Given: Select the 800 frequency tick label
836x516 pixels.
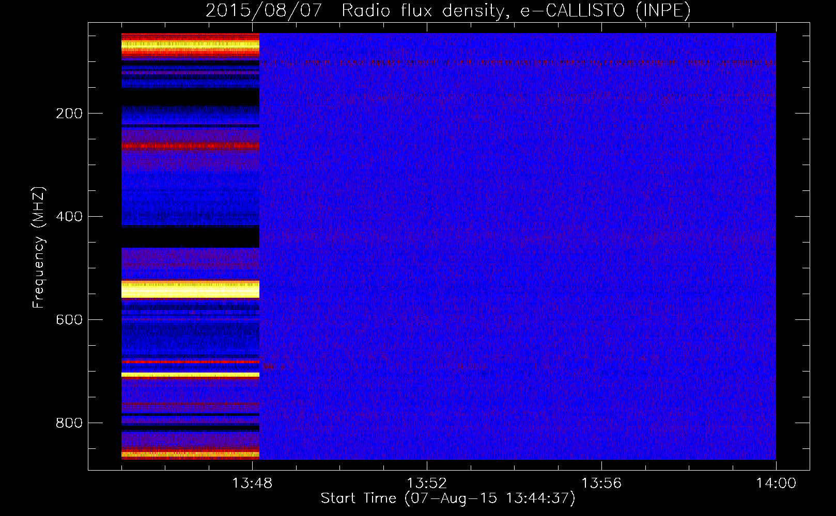Looking at the screenshot, I should tap(69, 423).
